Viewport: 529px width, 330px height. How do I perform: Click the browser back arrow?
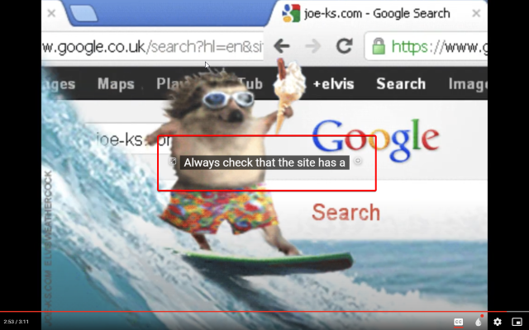(282, 46)
